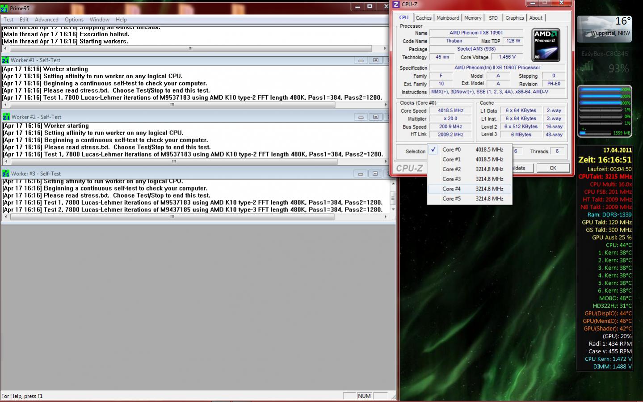Click the Code Name value Thuban

(454, 41)
